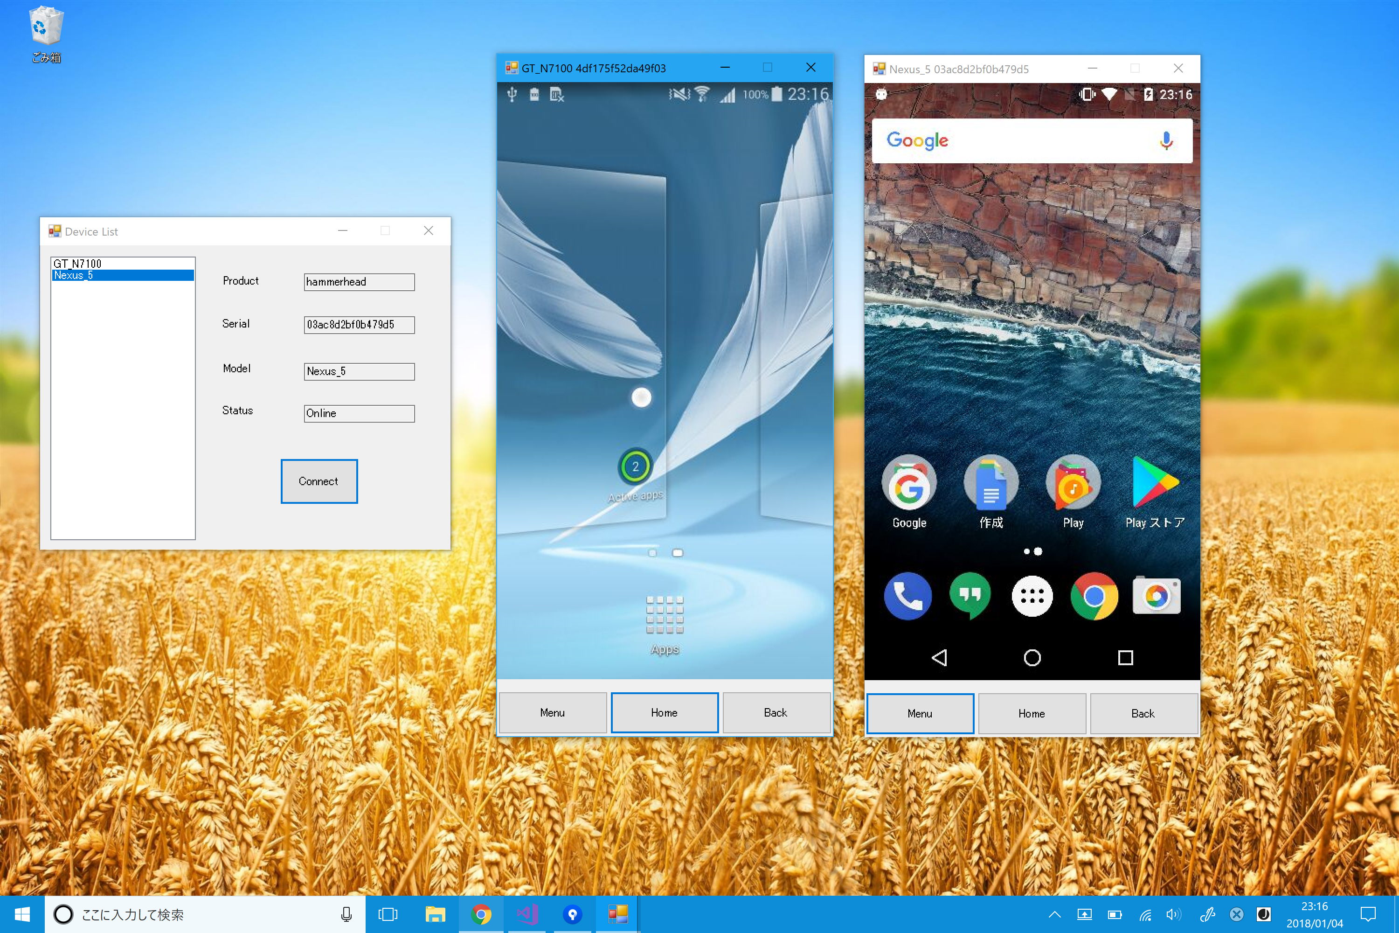Click the Serial text field

(x=359, y=324)
